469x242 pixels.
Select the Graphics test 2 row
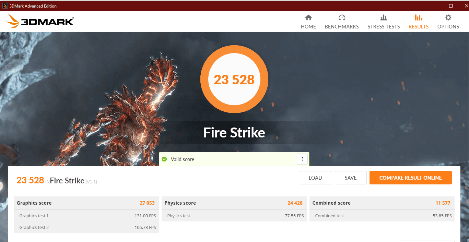[86, 227]
